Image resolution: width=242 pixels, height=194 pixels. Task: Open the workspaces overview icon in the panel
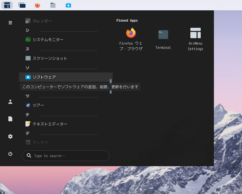pos(22,5)
